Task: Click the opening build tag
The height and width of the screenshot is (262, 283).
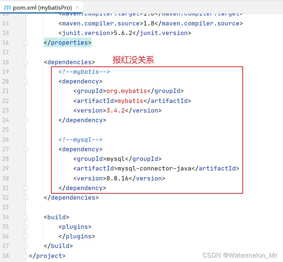Action: (x=56, y=217)
